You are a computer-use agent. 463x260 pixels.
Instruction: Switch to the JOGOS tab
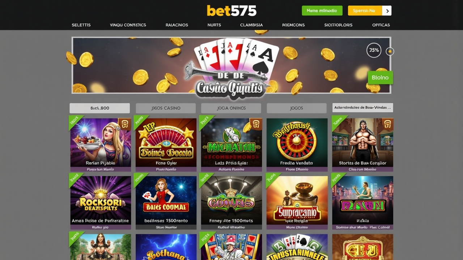297,108
